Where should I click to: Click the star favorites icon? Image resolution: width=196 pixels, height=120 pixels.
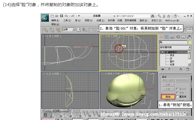point(169,16)
